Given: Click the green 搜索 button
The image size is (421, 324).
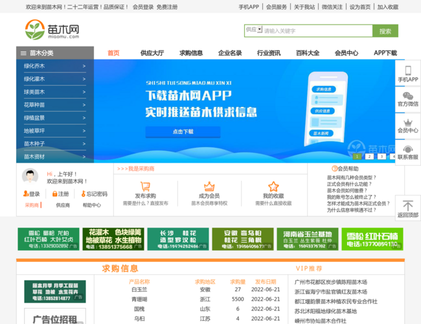Looking at the screenshot, I should [385, 31].
